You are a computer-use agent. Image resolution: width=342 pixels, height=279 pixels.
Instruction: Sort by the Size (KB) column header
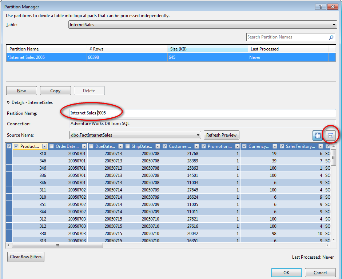pos(208,49)
